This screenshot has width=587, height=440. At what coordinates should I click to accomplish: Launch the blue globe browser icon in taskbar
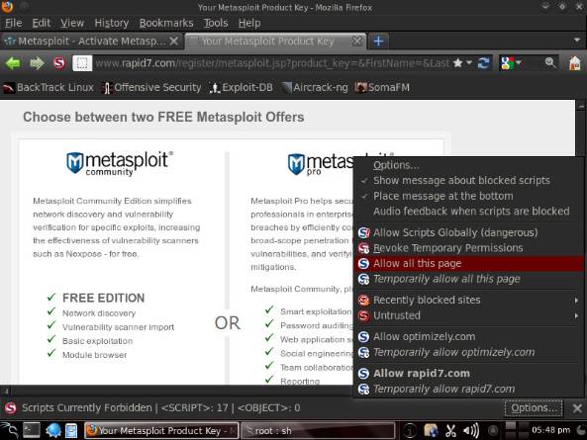click(x=53, y=431)
